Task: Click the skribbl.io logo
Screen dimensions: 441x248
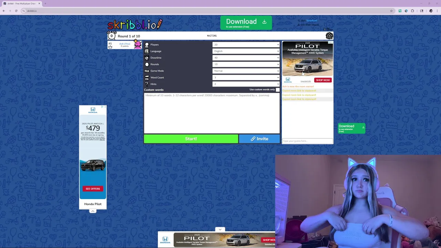Action: pos(135,24)
